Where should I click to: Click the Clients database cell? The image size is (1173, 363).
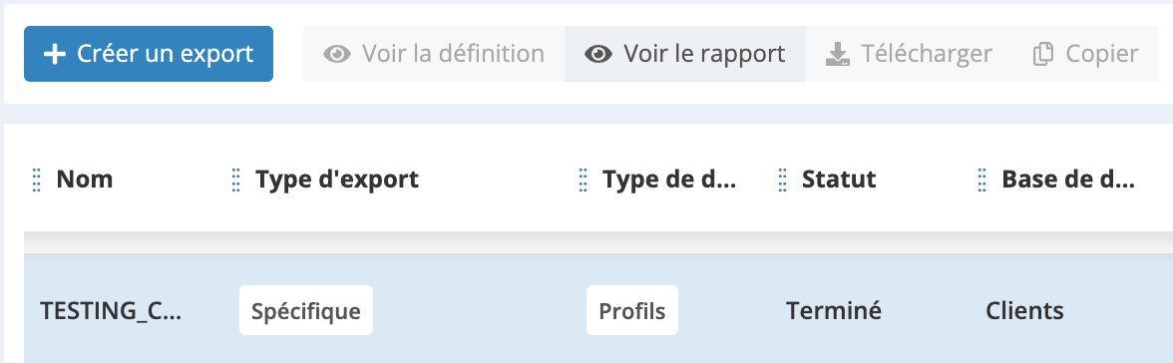tap(1024, 310)
